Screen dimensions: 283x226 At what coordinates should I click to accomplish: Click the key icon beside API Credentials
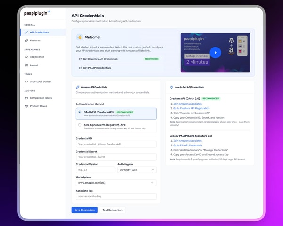click(x=26, y=32)
